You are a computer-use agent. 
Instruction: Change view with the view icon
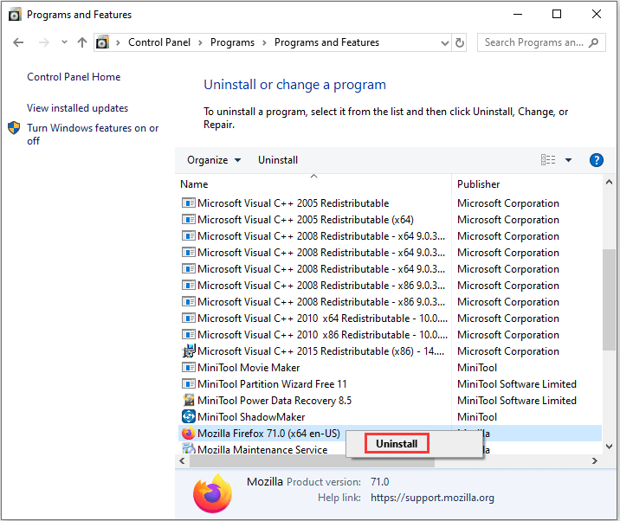[x=548, y=160]
